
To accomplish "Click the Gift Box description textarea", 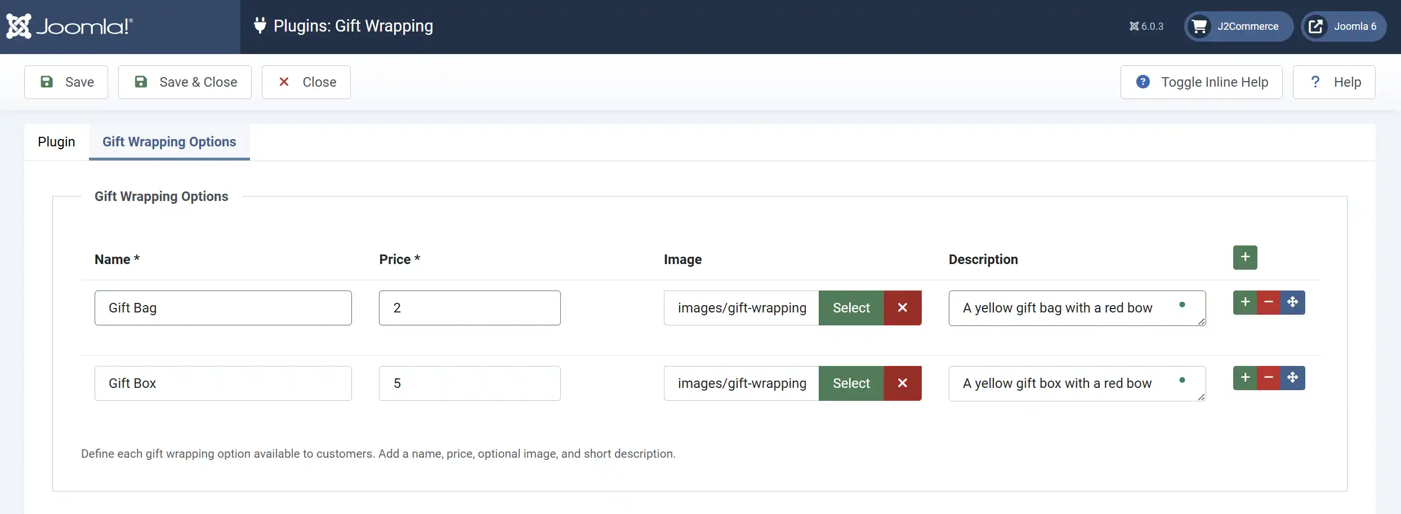I will [1077, 383].
